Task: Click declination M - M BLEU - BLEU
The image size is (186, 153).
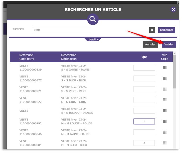Action: pyautogui.click(x=74, y=145)
